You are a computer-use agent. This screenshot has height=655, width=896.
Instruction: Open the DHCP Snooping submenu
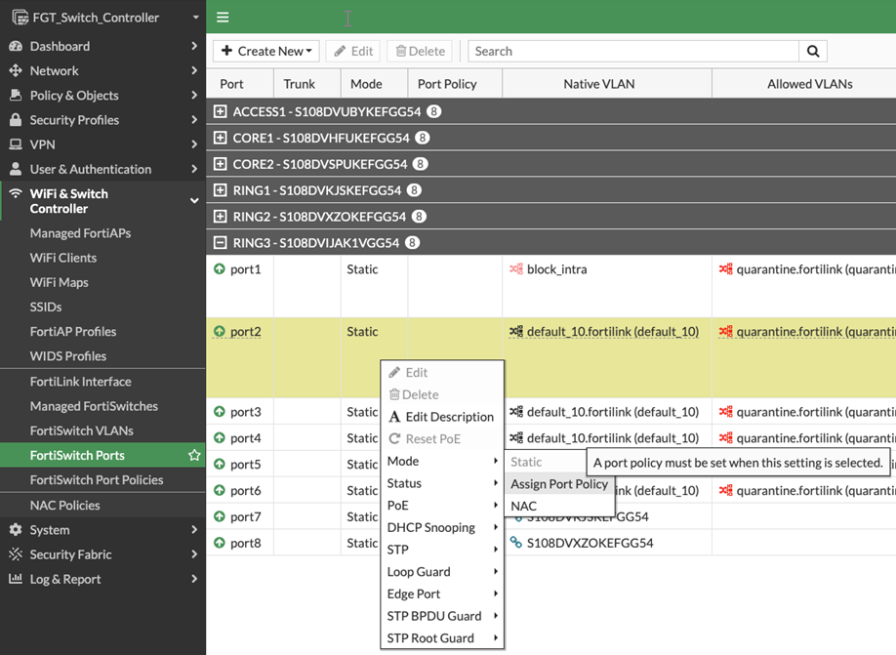(x=442, y=527)
